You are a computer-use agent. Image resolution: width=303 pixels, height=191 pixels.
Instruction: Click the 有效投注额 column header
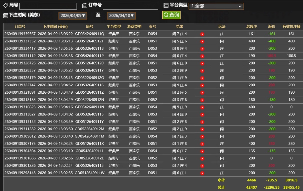[291, 27]
